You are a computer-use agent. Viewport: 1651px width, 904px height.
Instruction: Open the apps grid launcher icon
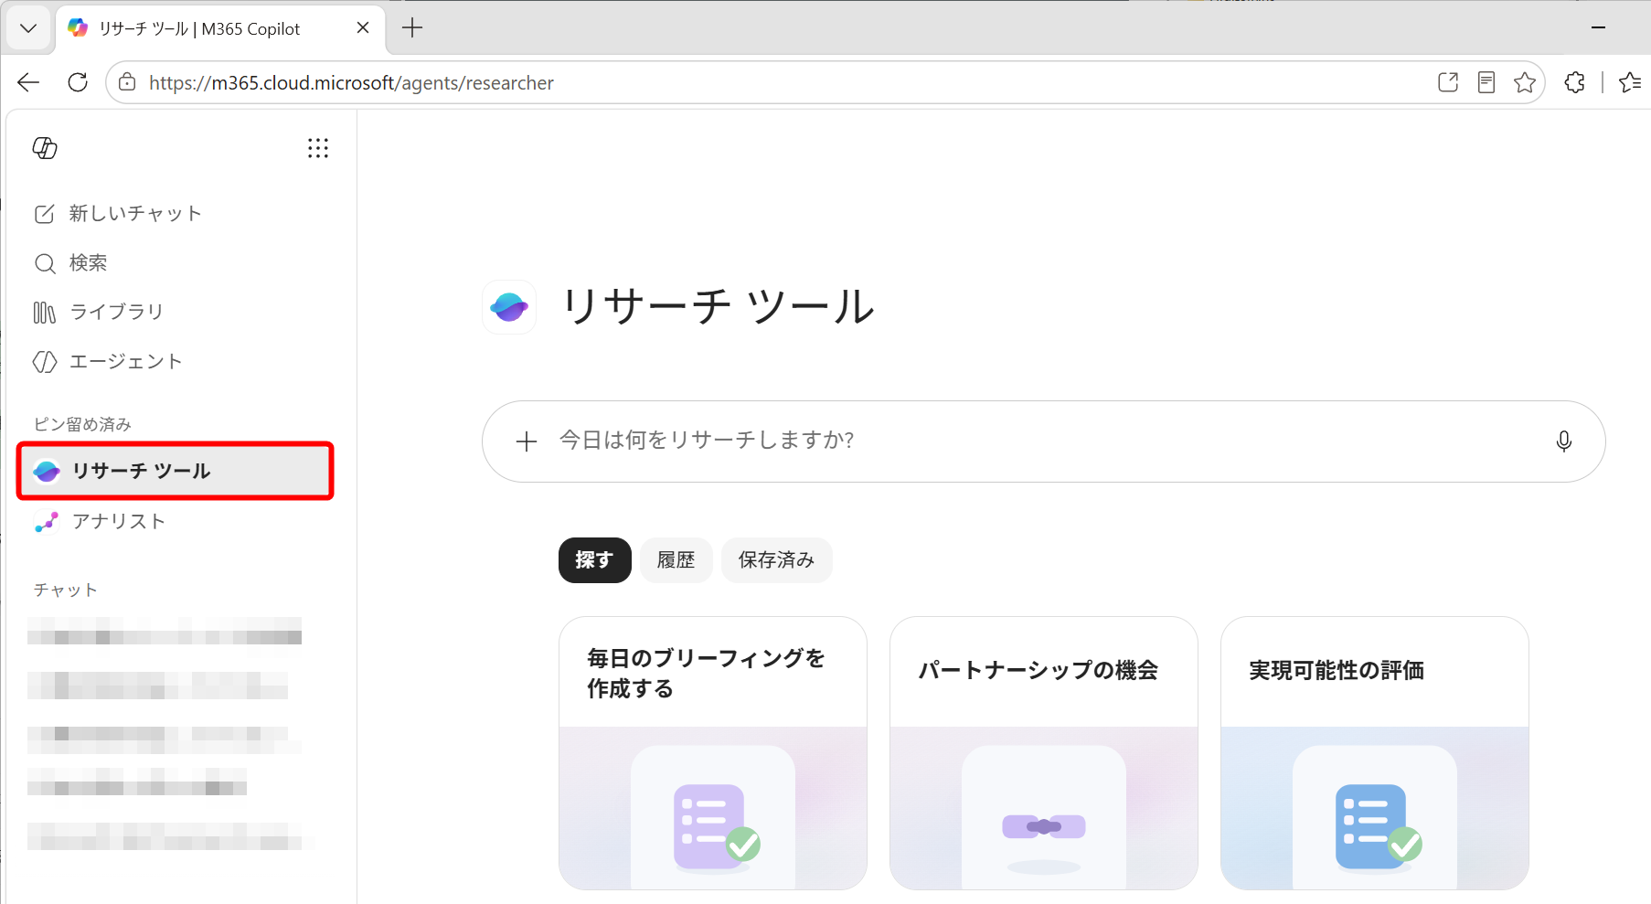pos(318,148)
